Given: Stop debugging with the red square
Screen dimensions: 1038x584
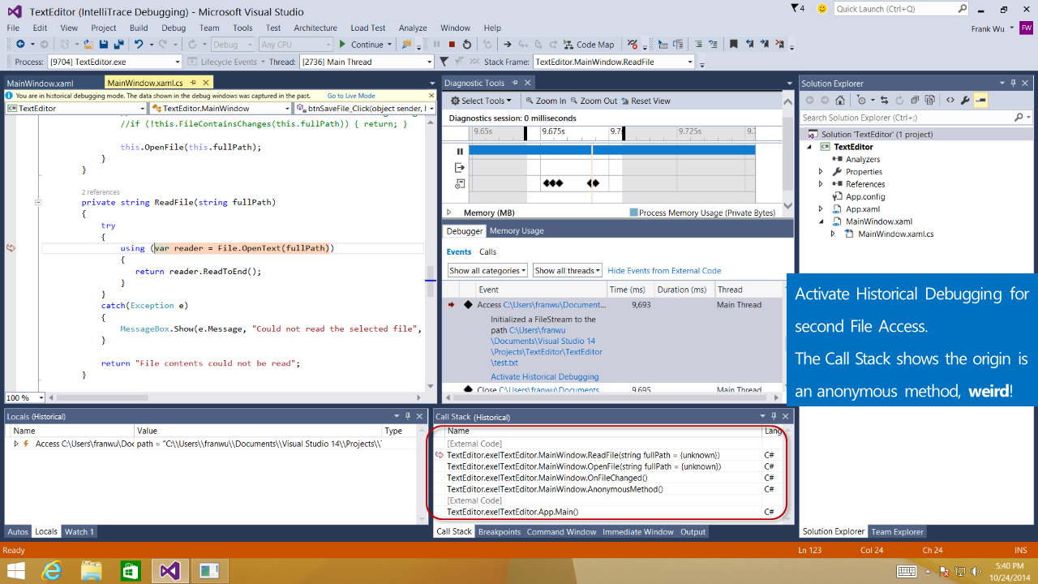Looking at the screenshot, I should point(452,45).
